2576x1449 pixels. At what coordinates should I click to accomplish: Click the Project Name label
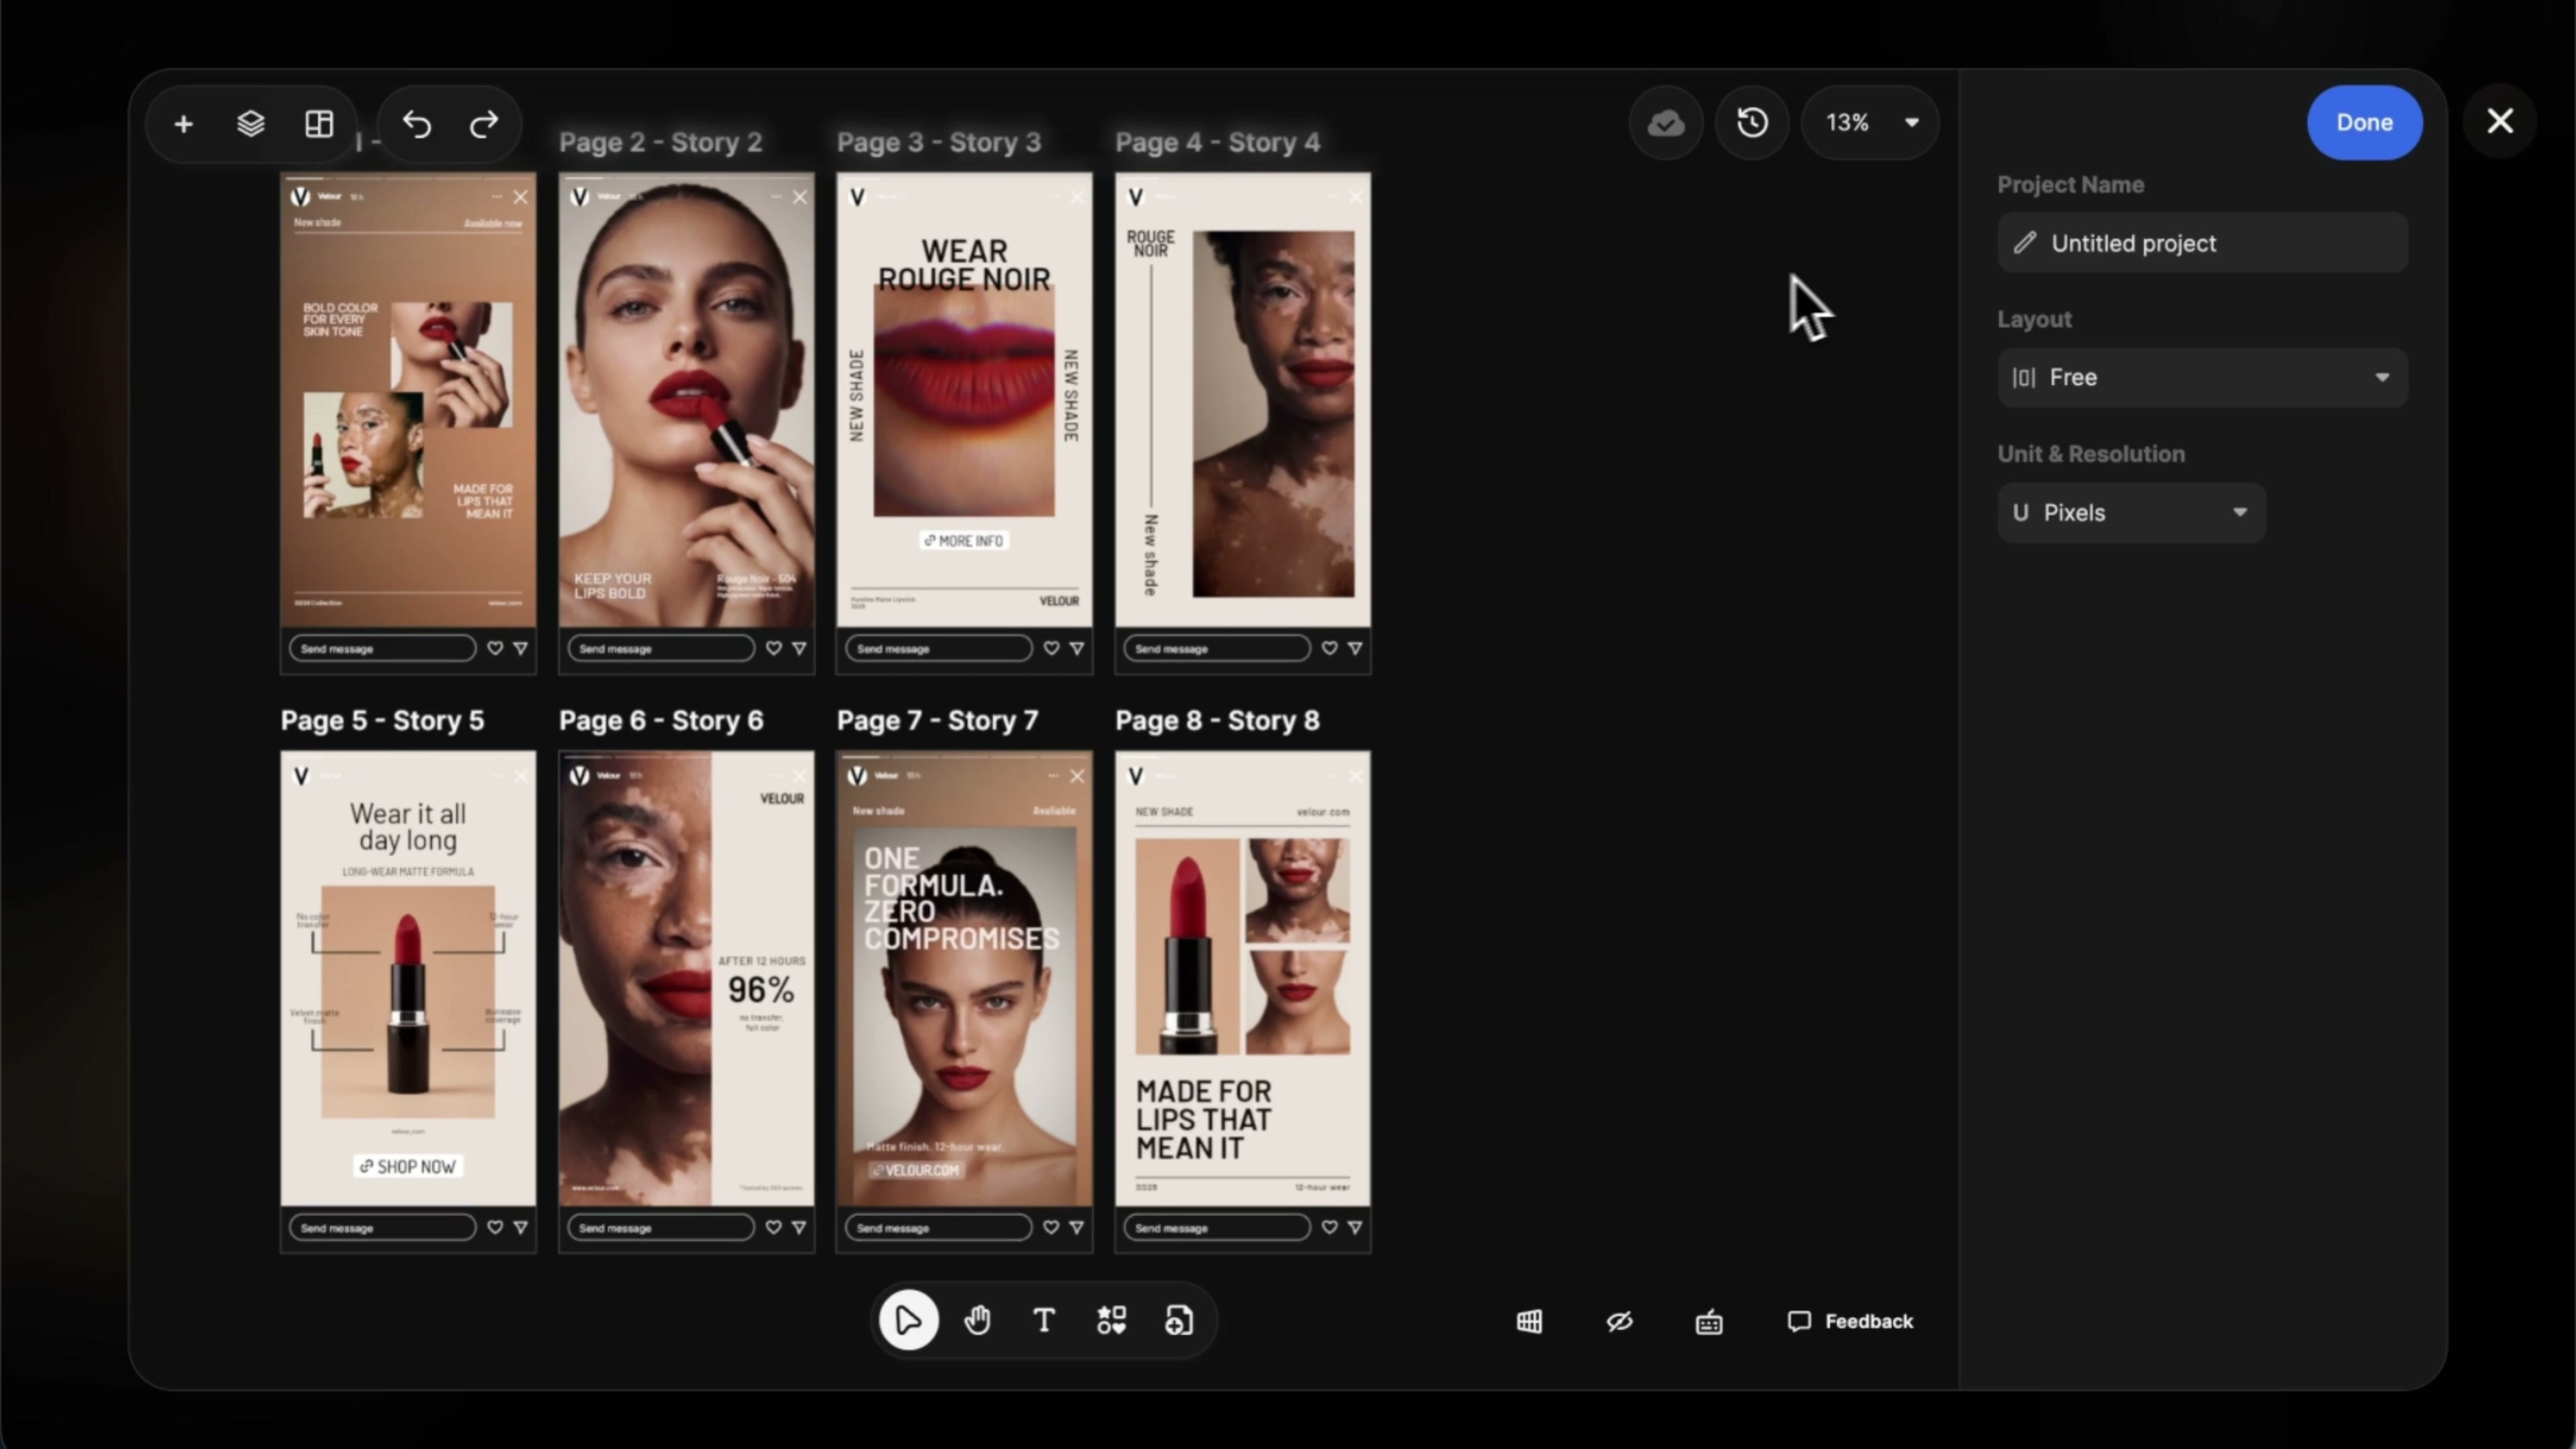click(2070, 185)
